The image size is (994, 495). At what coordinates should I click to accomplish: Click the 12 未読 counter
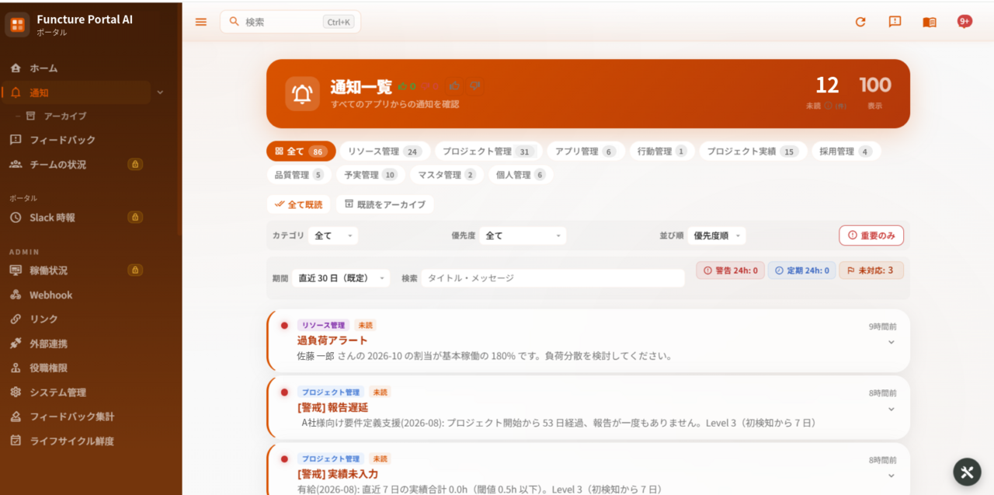(827, 92)
